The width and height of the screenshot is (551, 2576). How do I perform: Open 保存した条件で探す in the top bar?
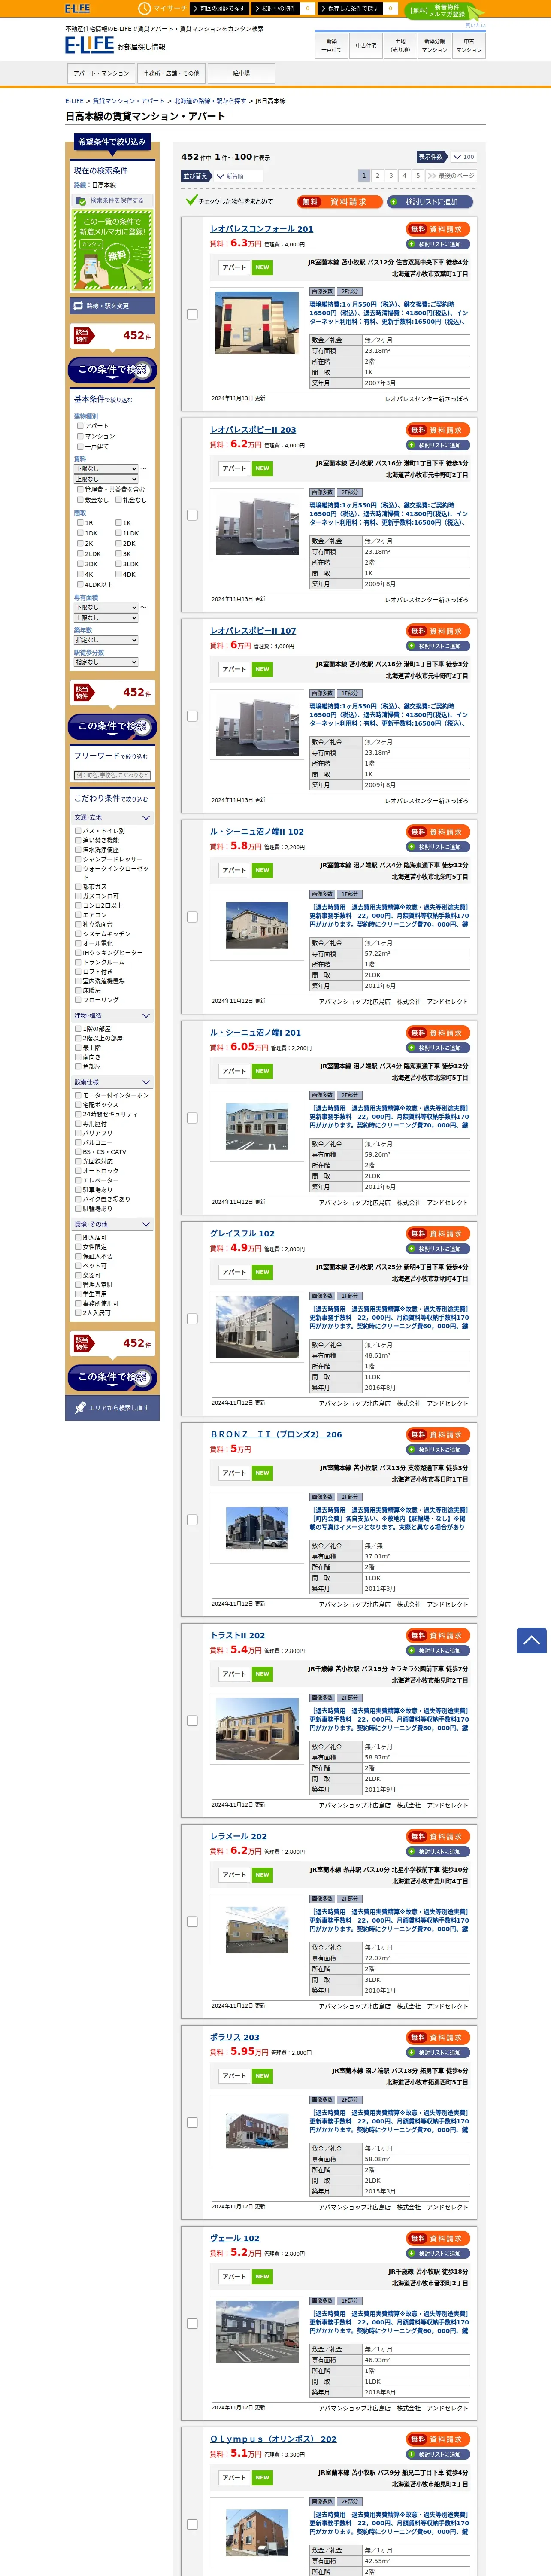coord(350,8)
